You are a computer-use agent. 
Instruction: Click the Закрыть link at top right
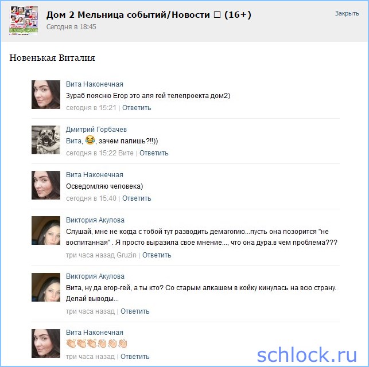(x=347, y=13)
